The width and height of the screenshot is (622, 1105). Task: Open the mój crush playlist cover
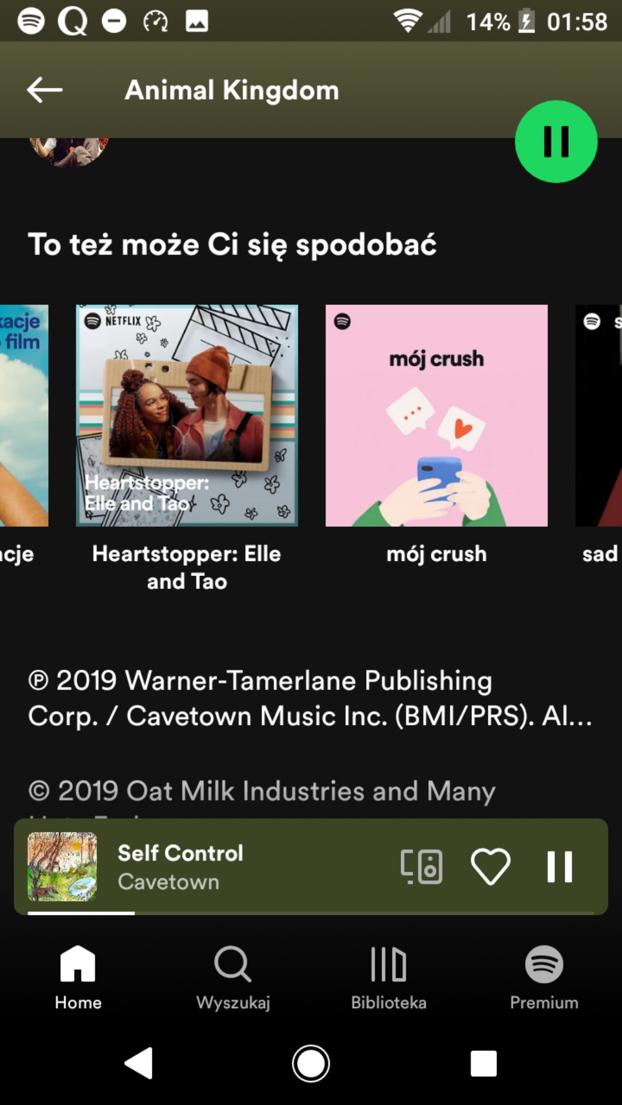click(437, 415)
